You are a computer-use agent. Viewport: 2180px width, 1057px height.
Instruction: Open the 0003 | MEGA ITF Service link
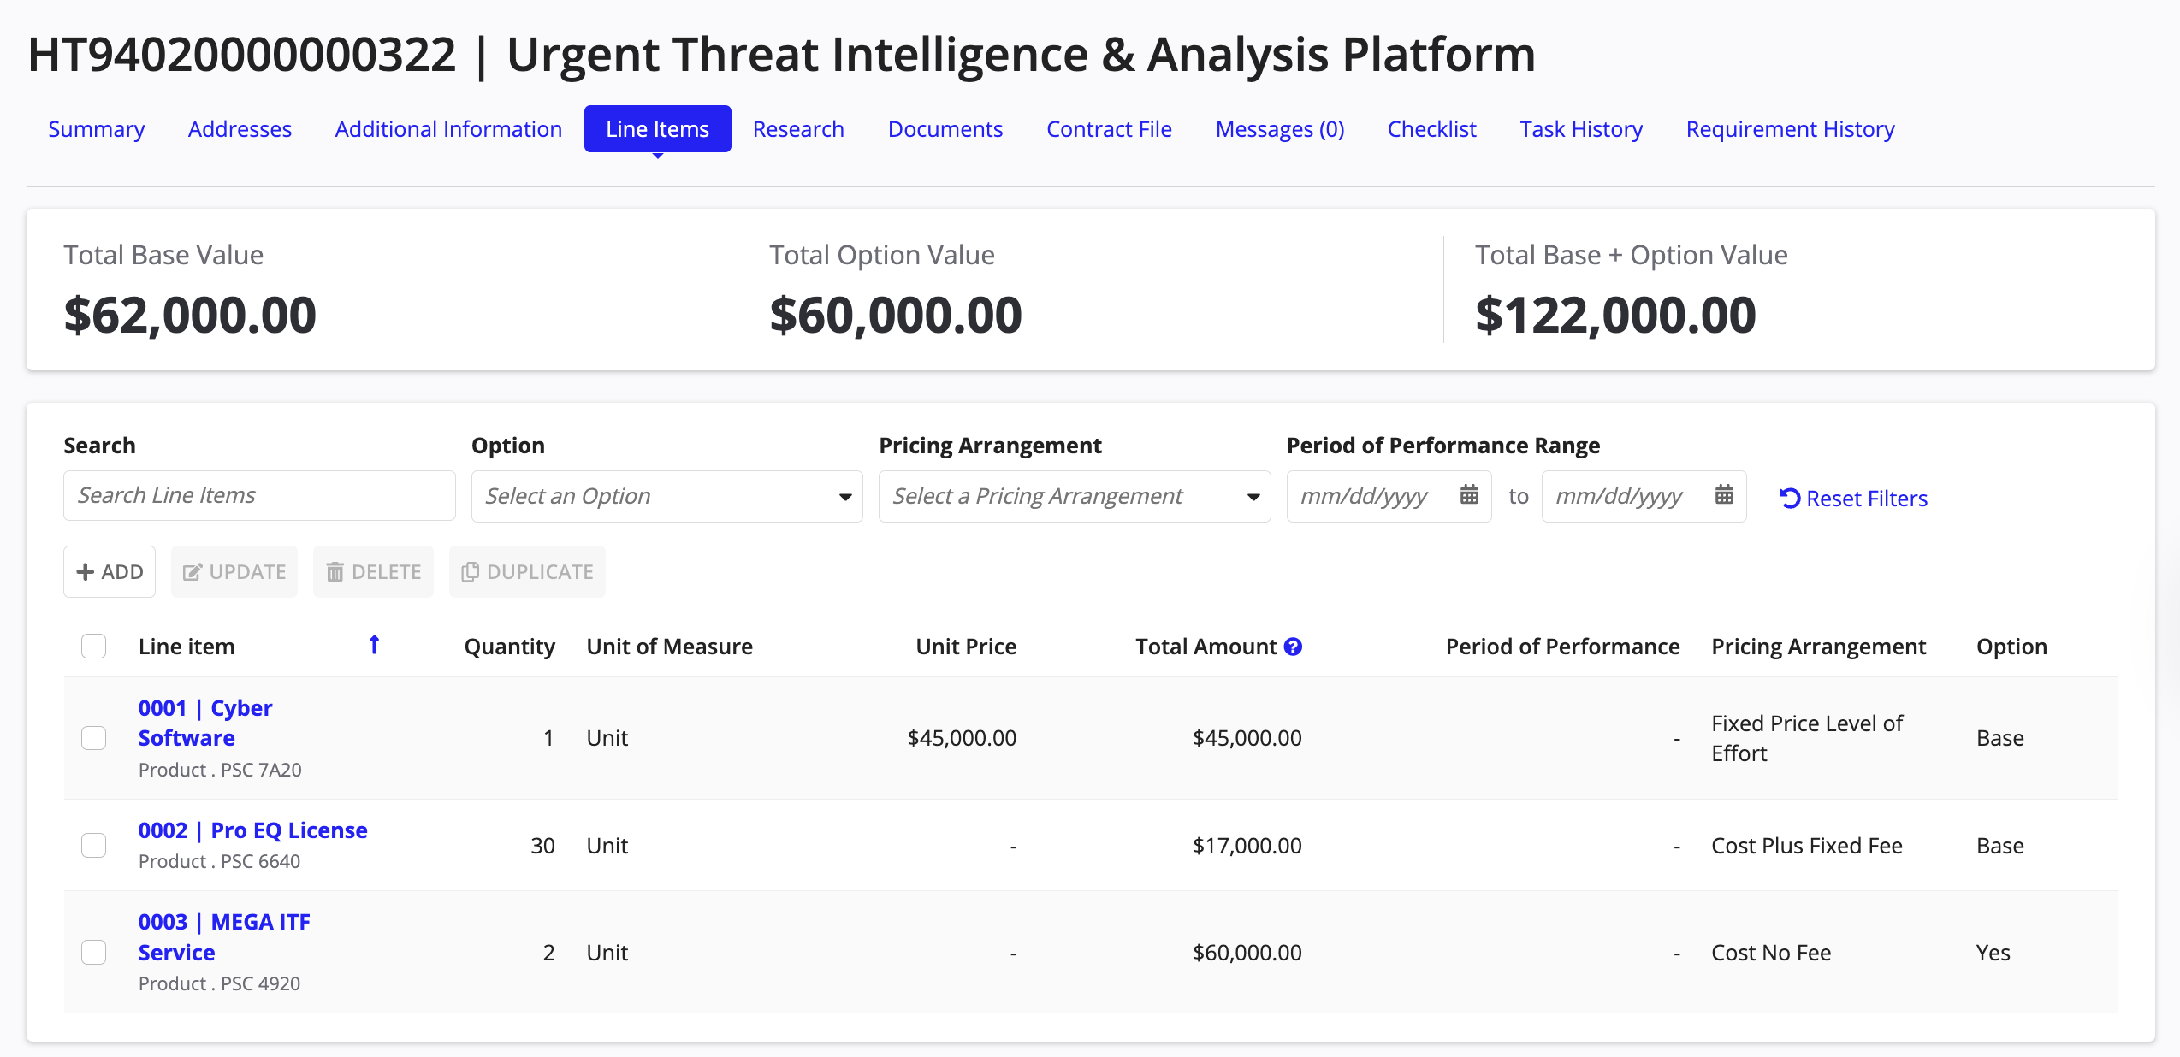[x=224, y=937]
